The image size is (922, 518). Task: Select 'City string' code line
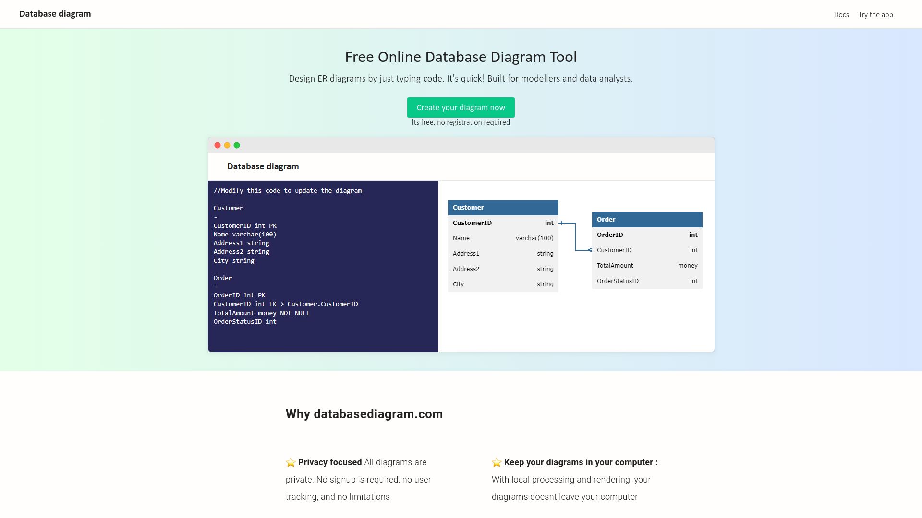click(234, 261)
